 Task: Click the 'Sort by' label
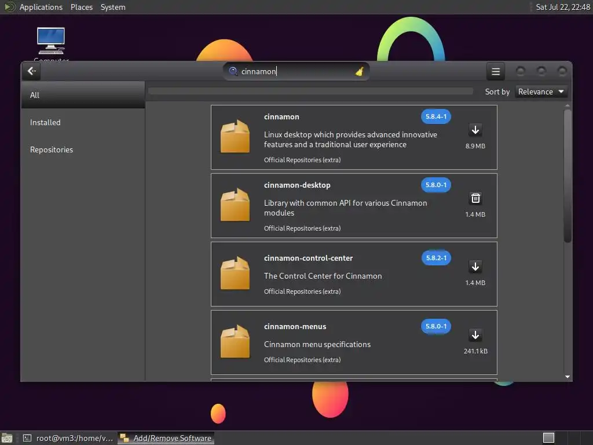point(497,92)
